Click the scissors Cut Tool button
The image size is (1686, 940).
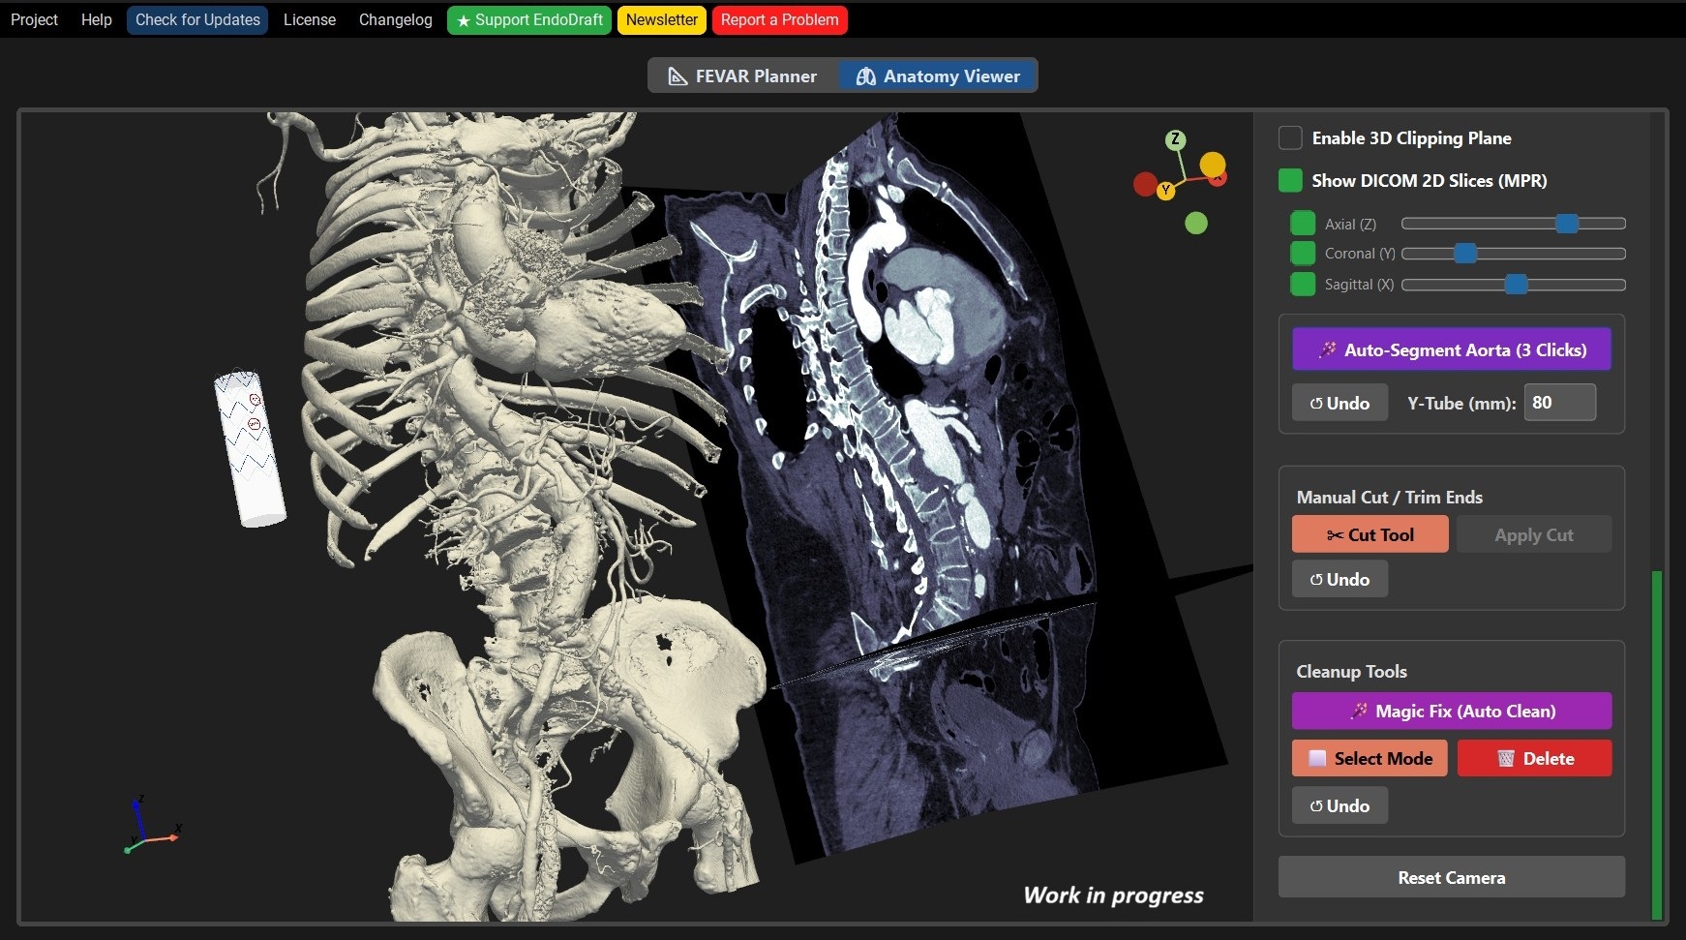[1370, 534]
